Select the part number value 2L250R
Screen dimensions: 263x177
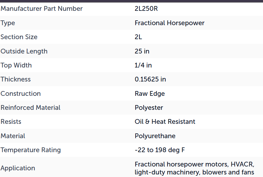[x=146, y=9]
